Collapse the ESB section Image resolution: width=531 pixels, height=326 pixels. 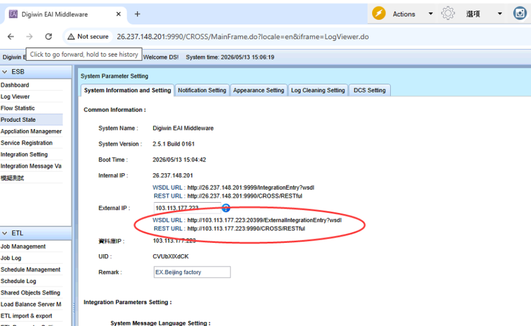(5, 72)
